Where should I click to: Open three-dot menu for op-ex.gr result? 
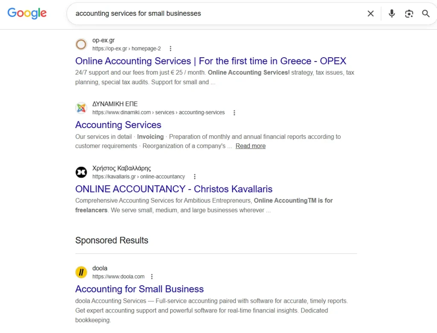[170, 49]
